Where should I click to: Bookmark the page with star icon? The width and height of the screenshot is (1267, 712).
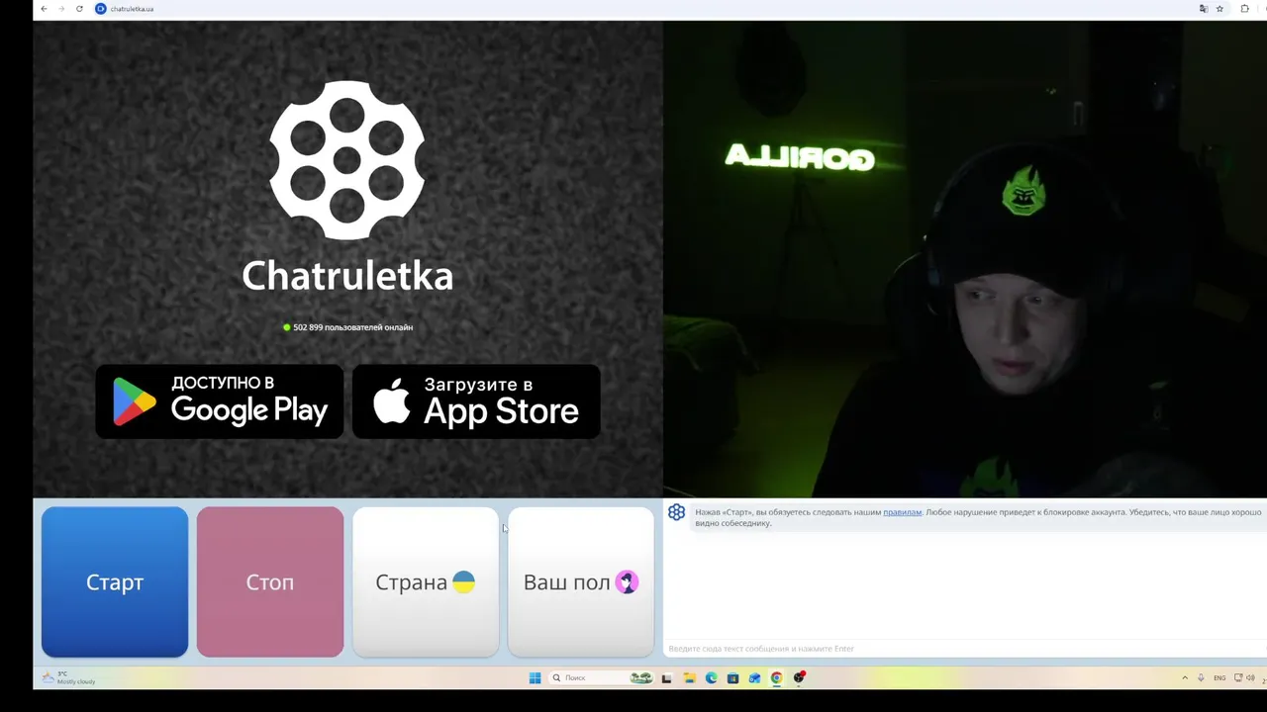(x=1219, y=9)
